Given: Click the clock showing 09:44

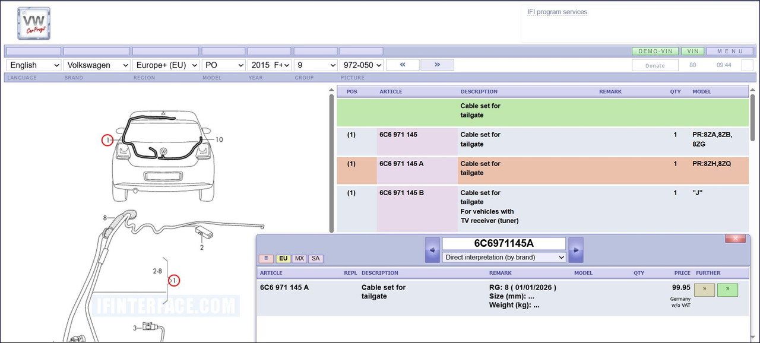Looking at the screenshot, I should (724, 65).
